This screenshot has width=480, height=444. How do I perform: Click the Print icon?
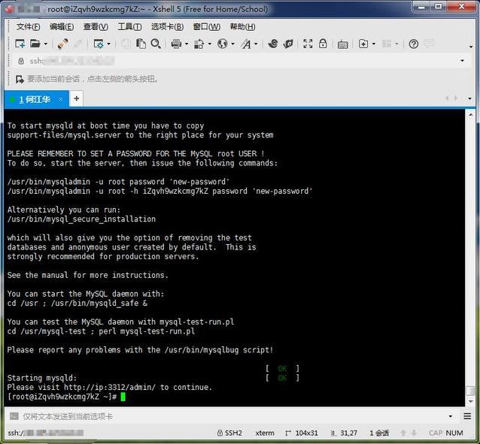point(176,44)
